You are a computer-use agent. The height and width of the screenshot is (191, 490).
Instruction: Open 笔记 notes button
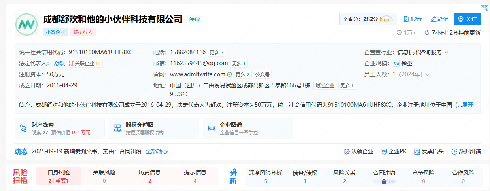tap(439, 19)
